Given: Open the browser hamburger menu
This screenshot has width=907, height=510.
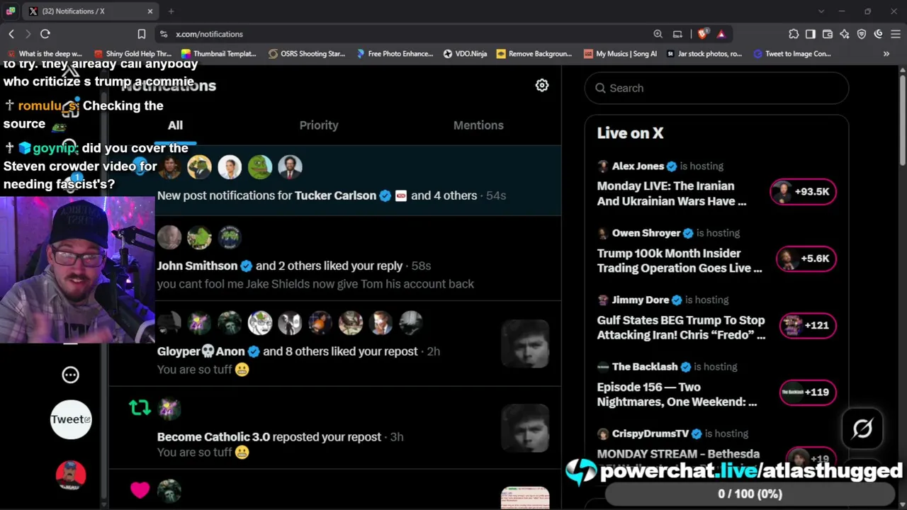Looking at the screenshot, I should (x=896, y=34).
